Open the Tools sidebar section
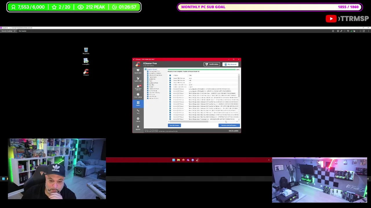Screen dimensions: 371x208 click(138, 111)
